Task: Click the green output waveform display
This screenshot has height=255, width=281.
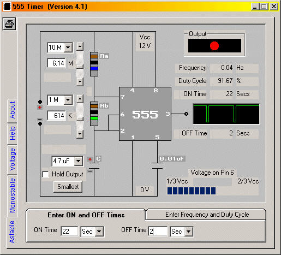Action: point(226,114)
